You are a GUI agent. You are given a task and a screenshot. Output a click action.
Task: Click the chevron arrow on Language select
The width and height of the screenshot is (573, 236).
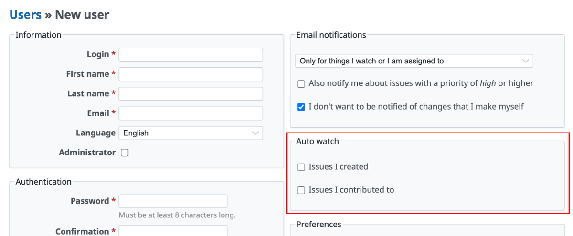255,133
